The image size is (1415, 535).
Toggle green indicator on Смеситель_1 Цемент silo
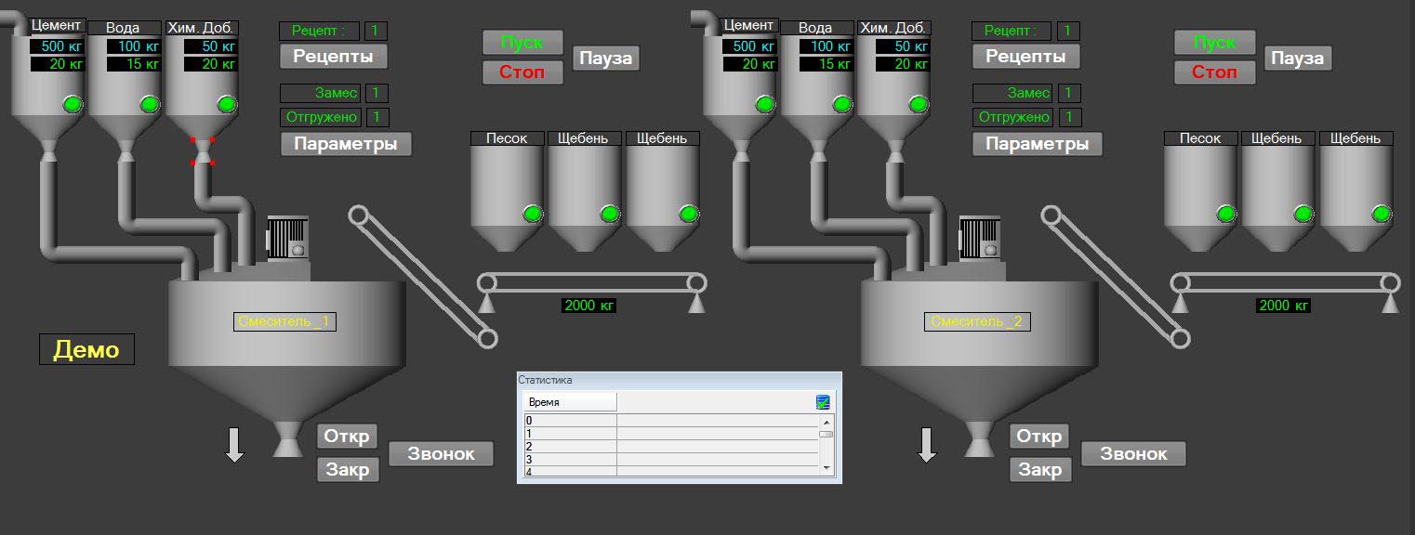pos(73,104)
